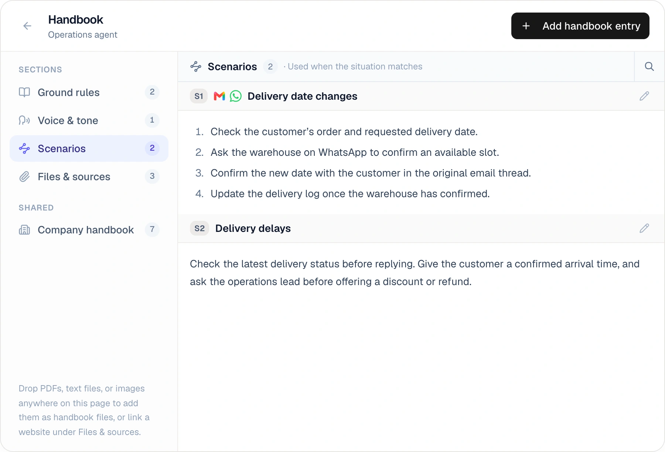The width and height of the screenshot is (665, 452).
Task: Go back using the arrow icon
Action: point(27,26)
